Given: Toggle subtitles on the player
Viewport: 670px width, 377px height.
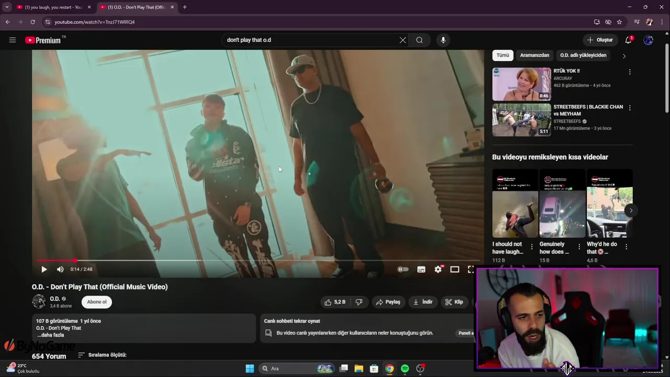Looking at the screenshot, I should (x=421, y=269).
